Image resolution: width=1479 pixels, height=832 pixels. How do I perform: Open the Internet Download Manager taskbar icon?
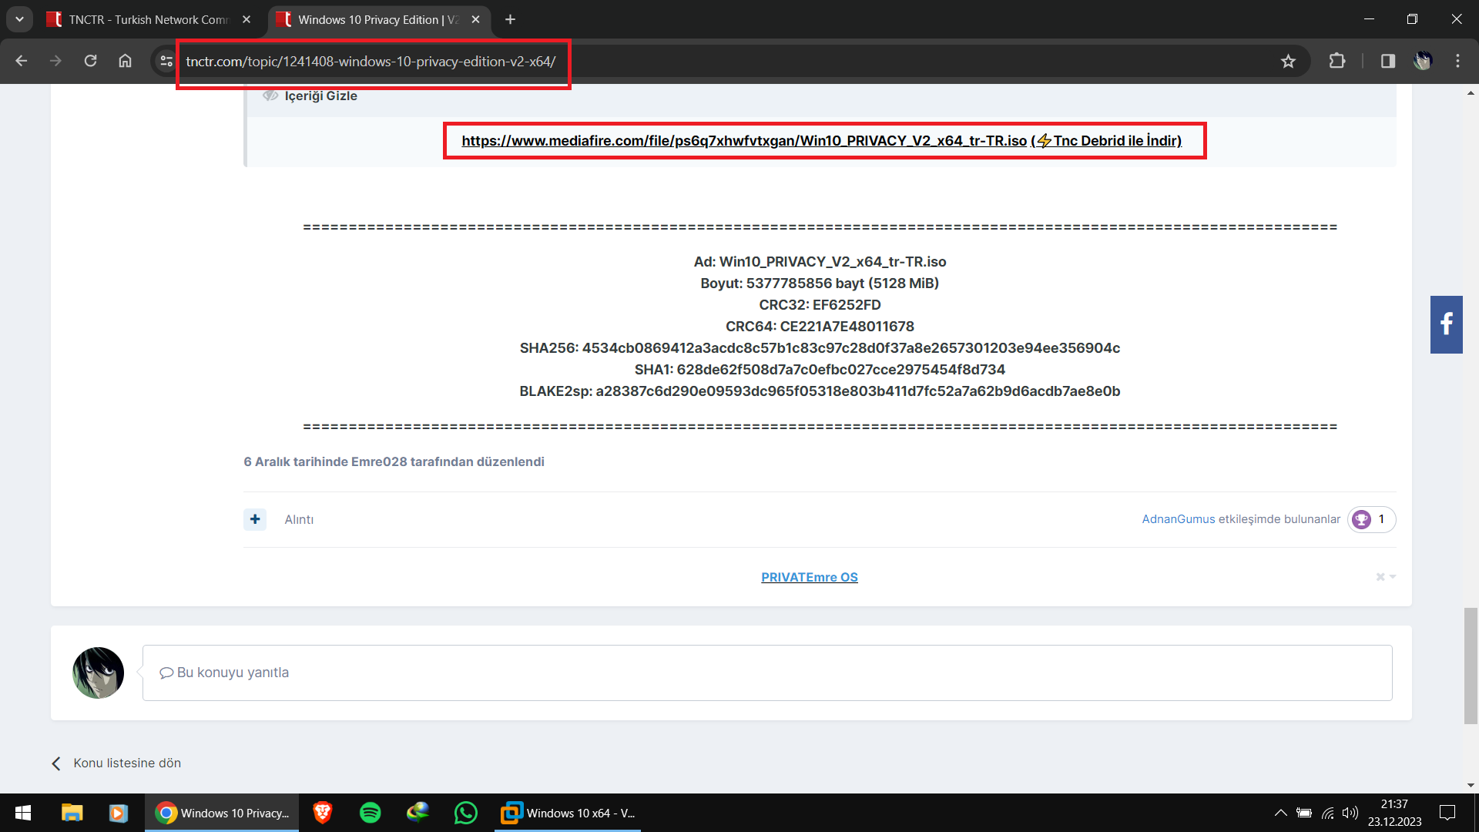[x=418, y=813]
